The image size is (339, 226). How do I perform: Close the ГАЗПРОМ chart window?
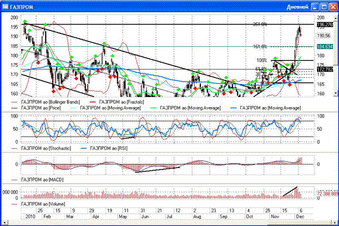pyautogui.click(x=333, y=7)
